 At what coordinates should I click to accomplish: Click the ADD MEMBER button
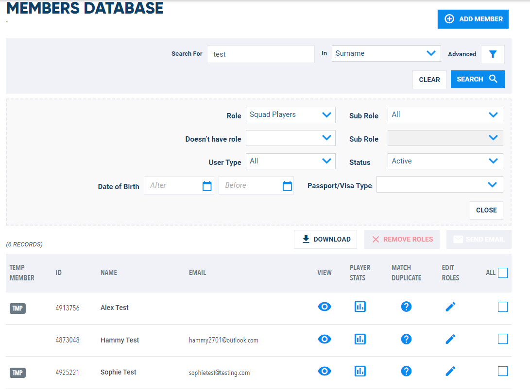pyautogui.click(x=473, y=19)
